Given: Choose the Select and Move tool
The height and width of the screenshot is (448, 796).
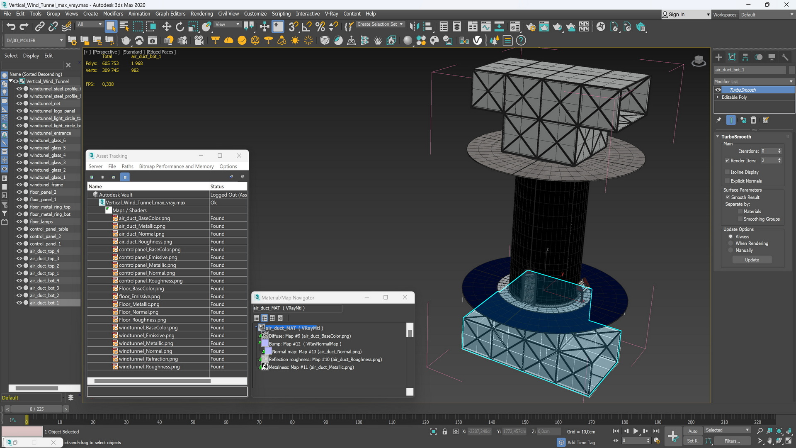Looking at the screenshot, I should [167, 27].
